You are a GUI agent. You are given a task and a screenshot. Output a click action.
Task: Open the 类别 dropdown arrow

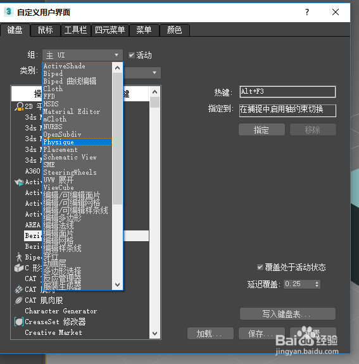[x=154, y=73]
